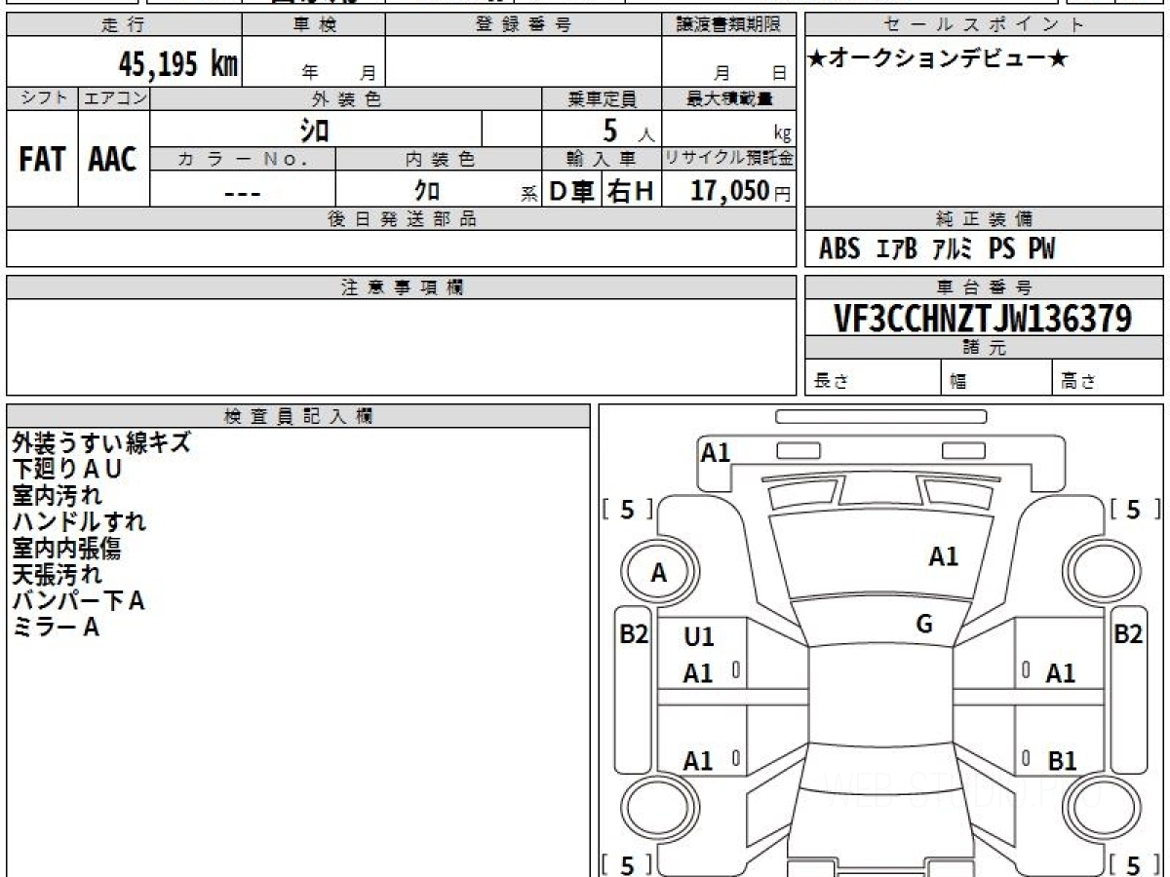Select the inspector note ミラーA

tap(56, 628)
